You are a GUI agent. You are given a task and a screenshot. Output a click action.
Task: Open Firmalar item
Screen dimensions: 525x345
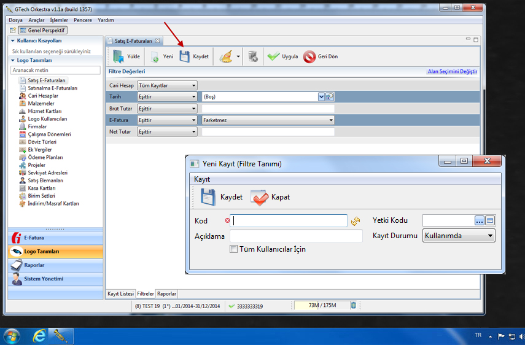[x=37, y=126]
